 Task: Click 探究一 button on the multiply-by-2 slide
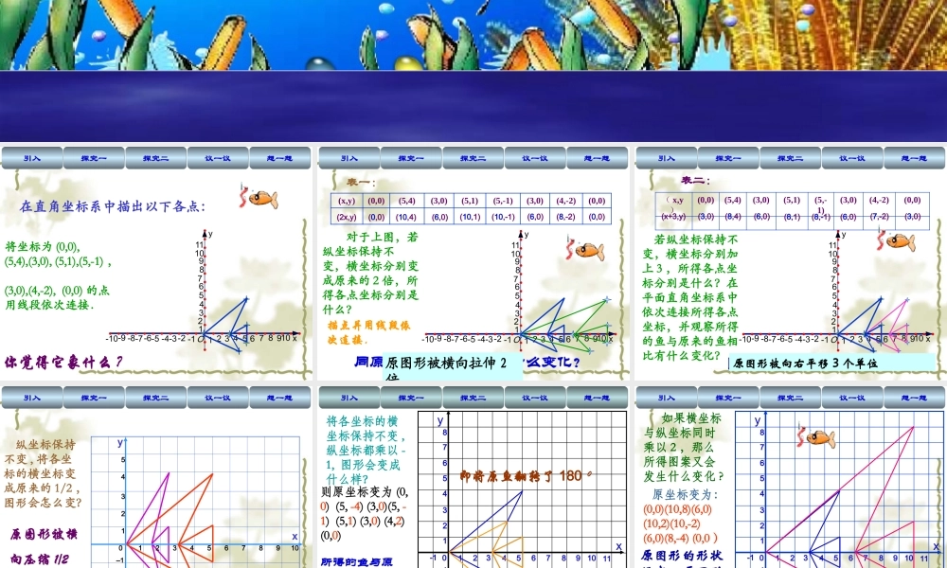pyautogui.click(x=728, y=398)
